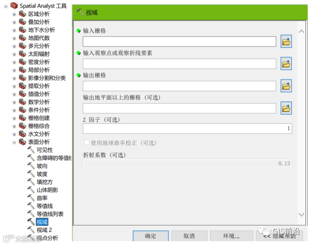Click the 太阳辐射 toolset icon

coord(23,54)
